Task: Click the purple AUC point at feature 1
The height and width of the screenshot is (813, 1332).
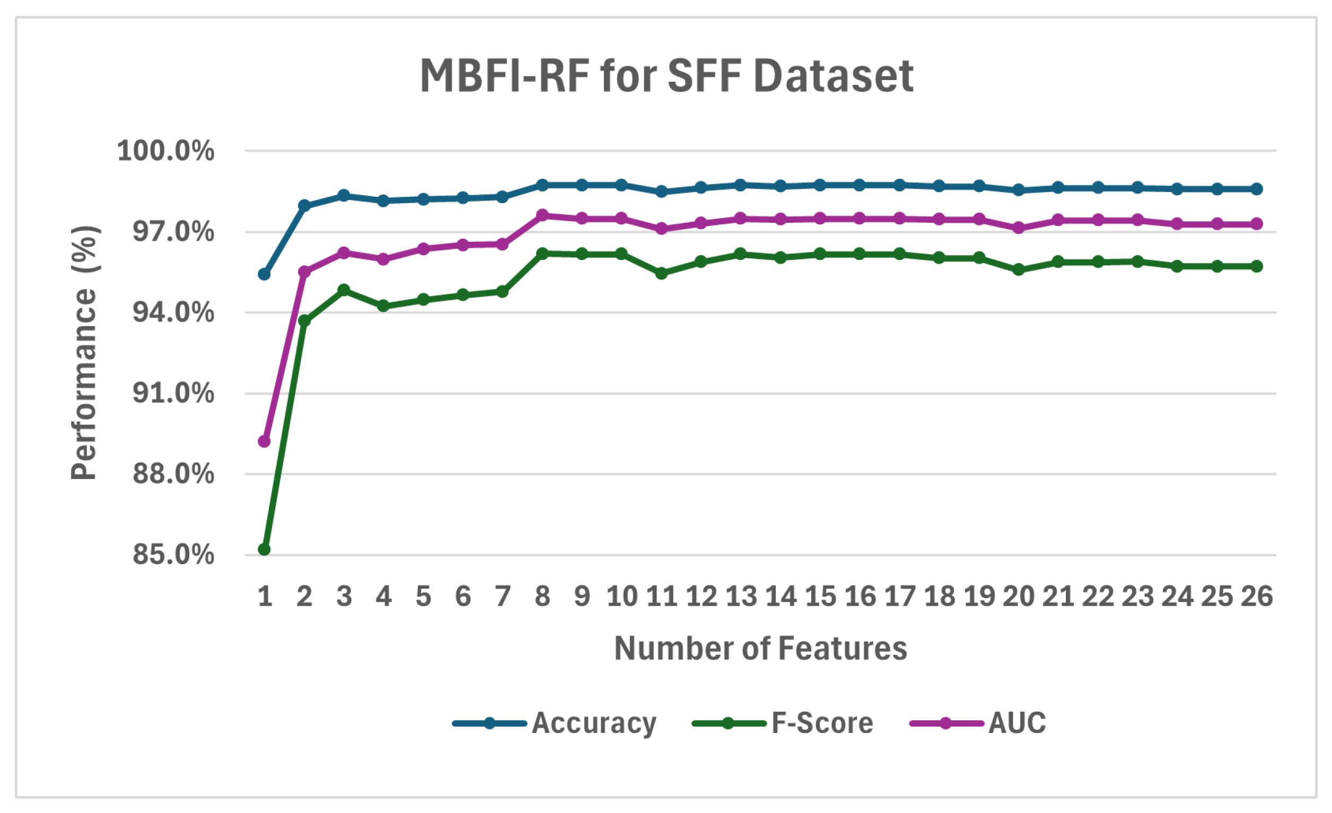Action: point(265,442)
